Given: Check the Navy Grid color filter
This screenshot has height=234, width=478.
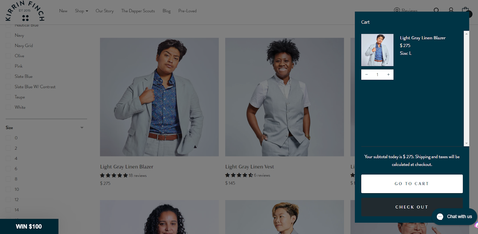Looking at the screenshot, I should pos(8,46).
